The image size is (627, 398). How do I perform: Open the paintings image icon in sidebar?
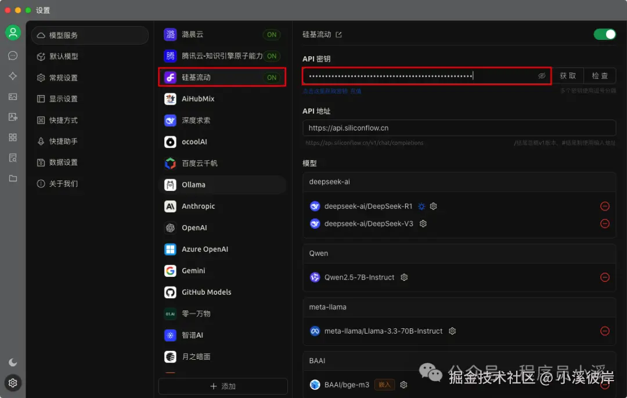click(13, 96)
